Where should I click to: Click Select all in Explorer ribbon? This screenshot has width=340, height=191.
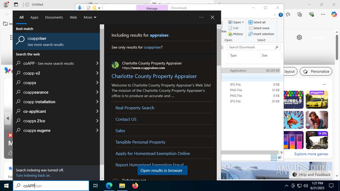click(x=257, y=22)
